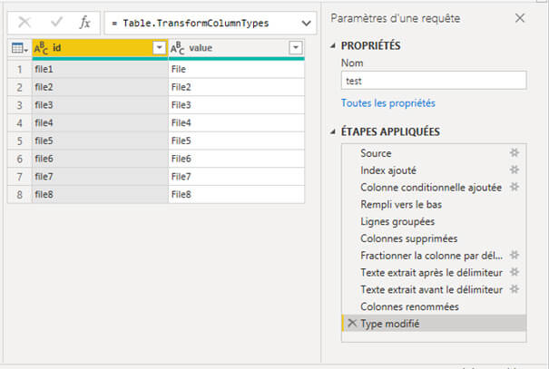Open the id column filter dropdown
The width and height of the screenshot is (549, 369).
[x=160, y=47]
